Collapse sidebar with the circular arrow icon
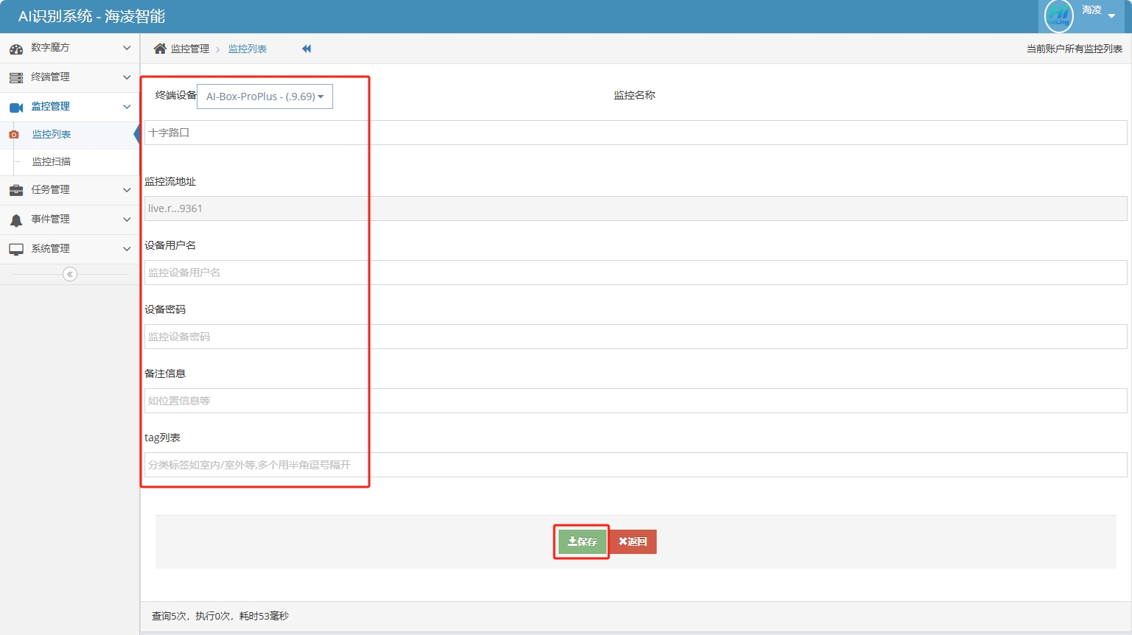This screenshot has height=635, width=1132. coord(70,274)
